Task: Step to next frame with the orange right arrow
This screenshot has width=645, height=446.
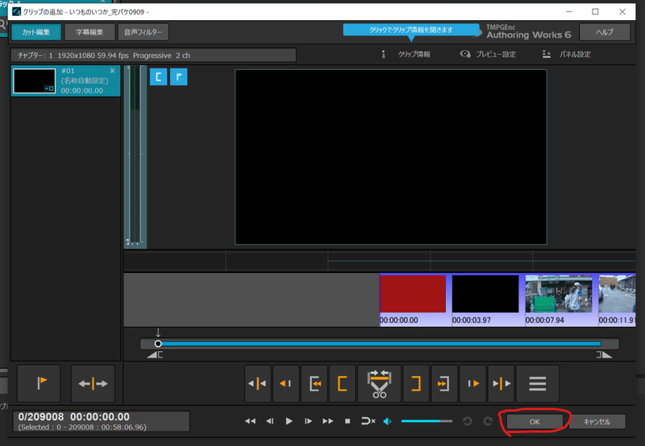Action: (x=472, y=383)
